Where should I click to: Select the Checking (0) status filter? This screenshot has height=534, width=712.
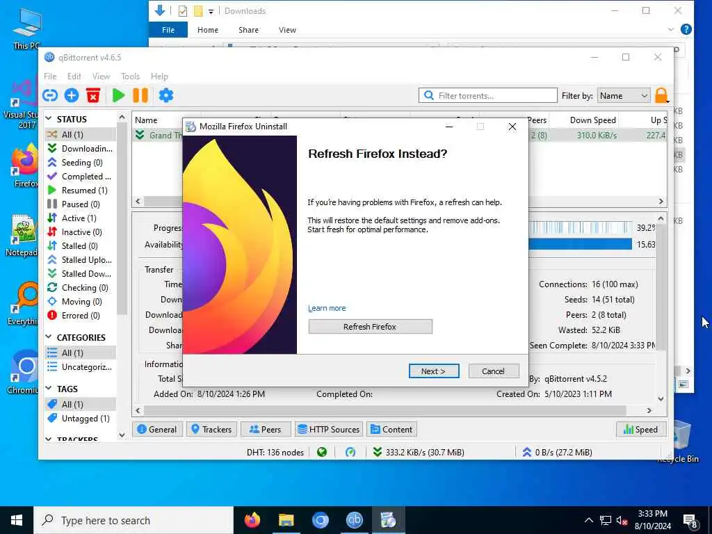point(81,288)
